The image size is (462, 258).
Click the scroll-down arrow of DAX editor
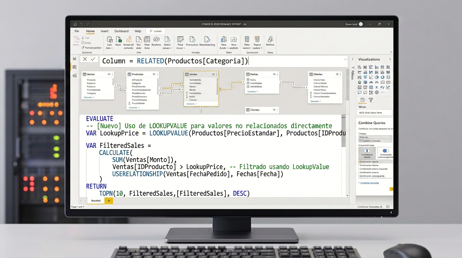coord(348,195)
